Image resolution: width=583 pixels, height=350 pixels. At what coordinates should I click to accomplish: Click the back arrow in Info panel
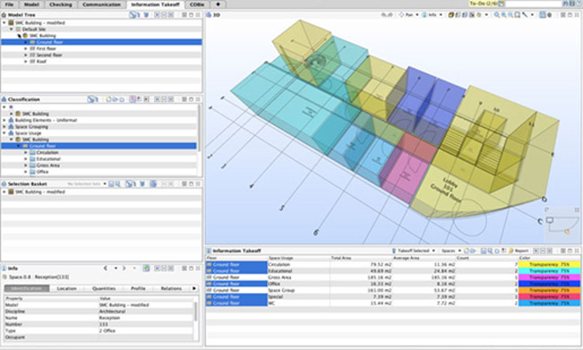[106, 268]
